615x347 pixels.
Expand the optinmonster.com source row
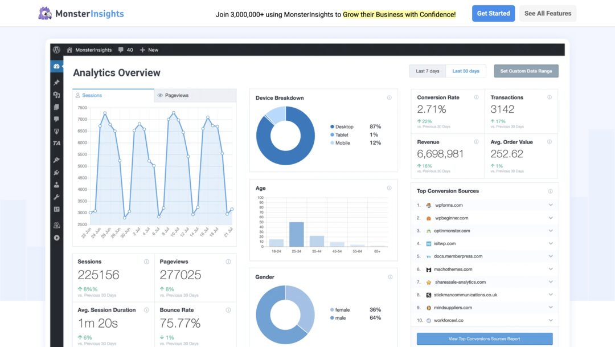tap(551, 231)
